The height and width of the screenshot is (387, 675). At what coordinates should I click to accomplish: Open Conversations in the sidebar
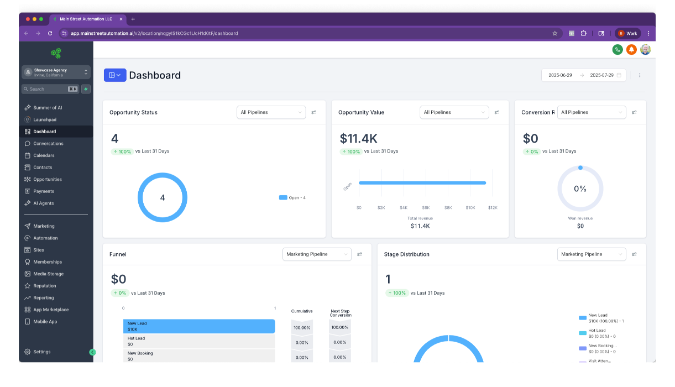click(x=48, y=144)
